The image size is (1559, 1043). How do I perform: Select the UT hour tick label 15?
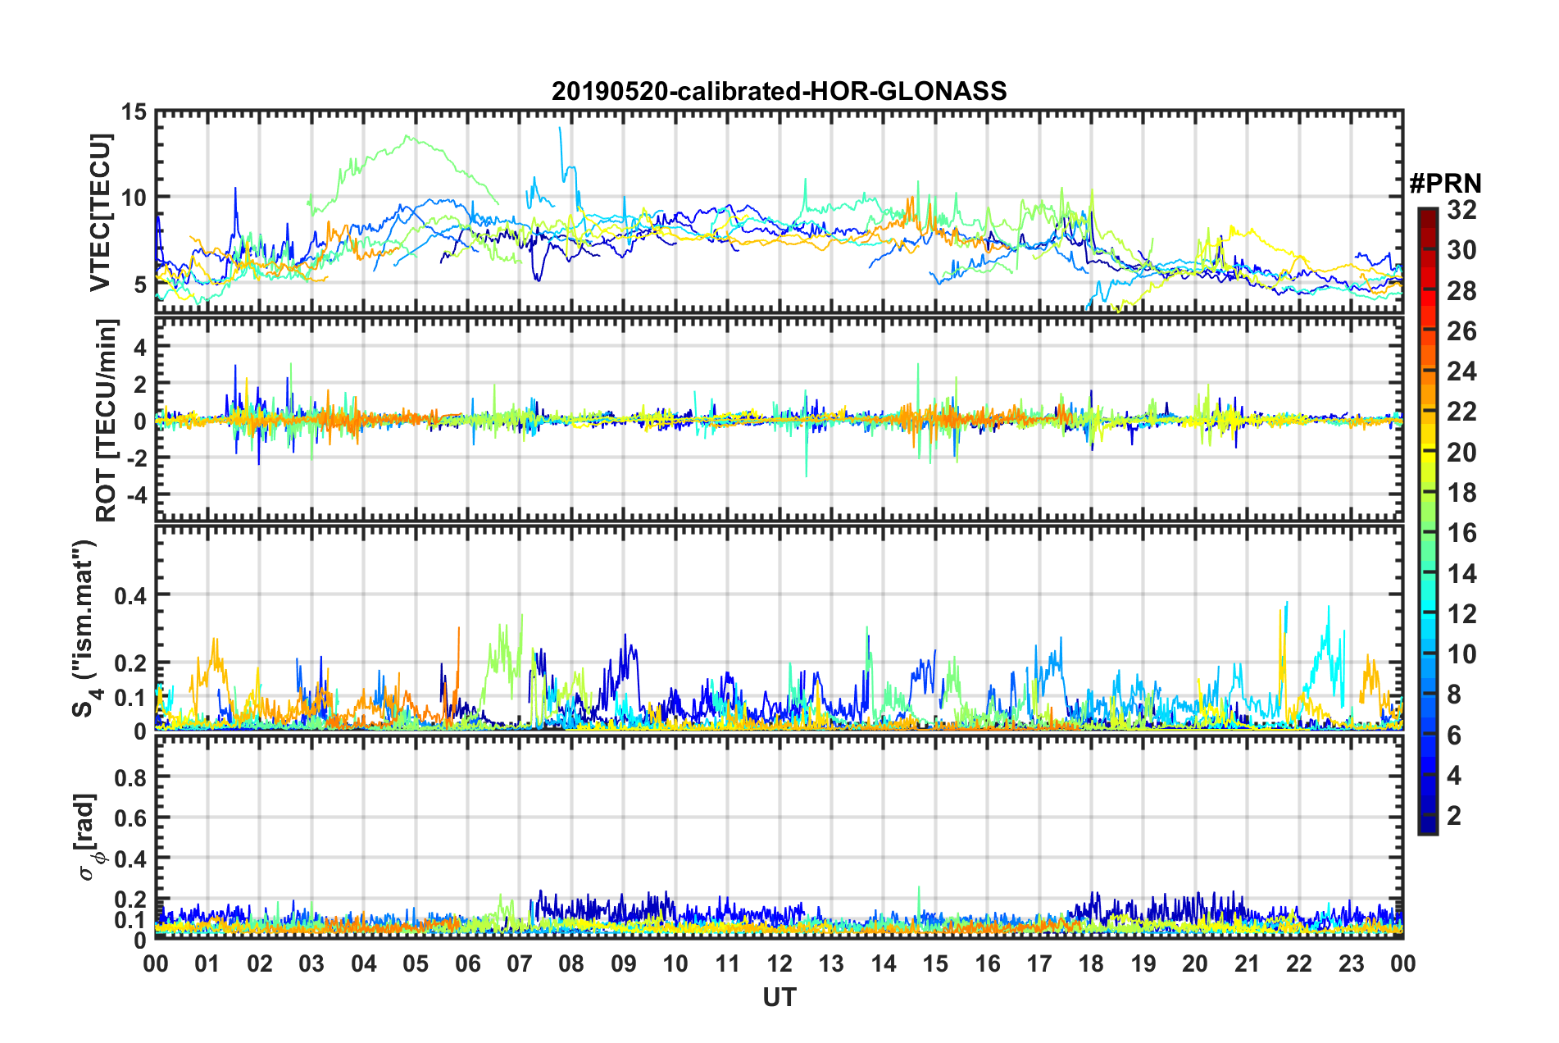coord(935,963)
